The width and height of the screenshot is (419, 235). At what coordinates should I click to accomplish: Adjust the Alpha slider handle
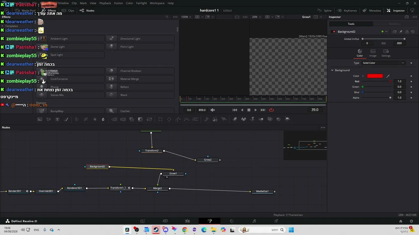click(390, 98)
